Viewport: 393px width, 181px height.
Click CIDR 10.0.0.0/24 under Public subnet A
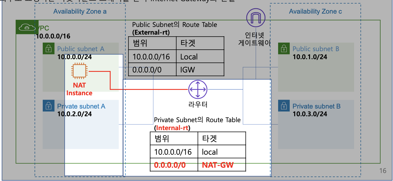click(x=75, y=56)
